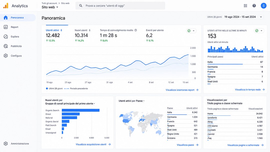Click arrow next to Visualizza pagine e schermate
270x152 pixels.
(x=262, y=145)
